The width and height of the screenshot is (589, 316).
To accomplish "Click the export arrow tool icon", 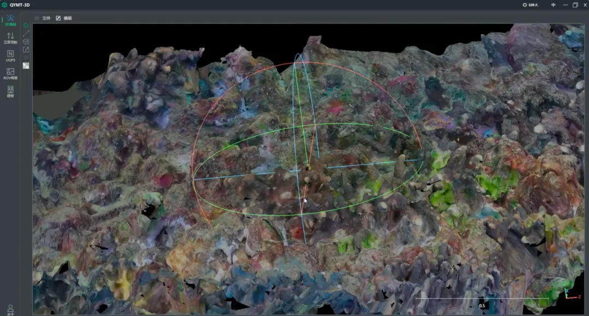I will [x=26, y=50].
